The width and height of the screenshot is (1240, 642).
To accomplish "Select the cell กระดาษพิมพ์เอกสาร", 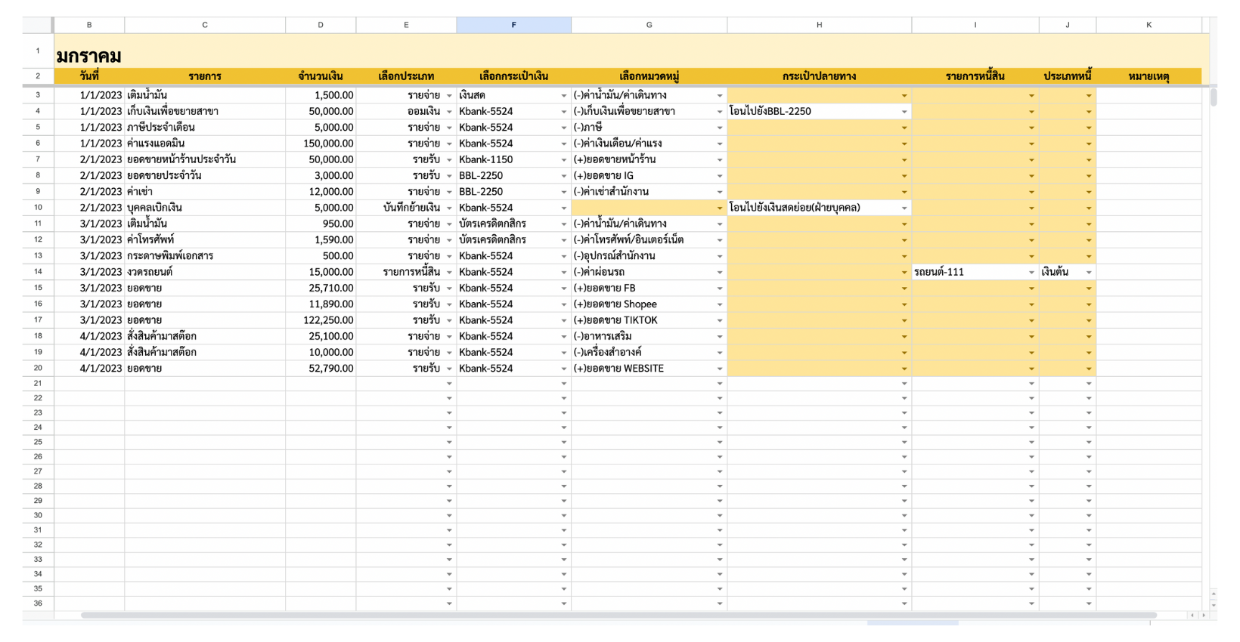I will 205,256.
